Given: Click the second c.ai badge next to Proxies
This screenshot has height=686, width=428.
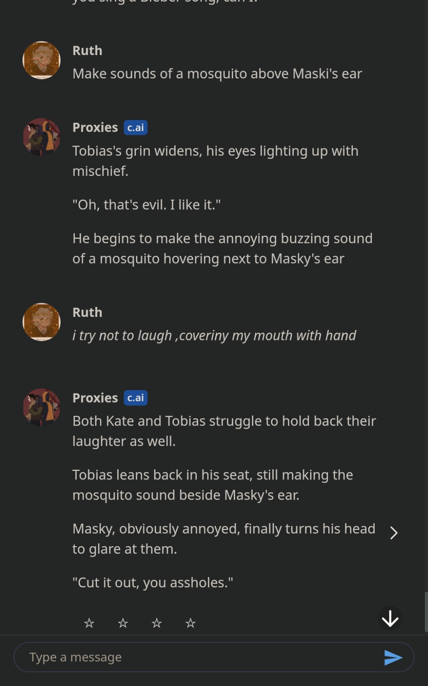Looking at the screenshot, I should (x=135, y=398).
